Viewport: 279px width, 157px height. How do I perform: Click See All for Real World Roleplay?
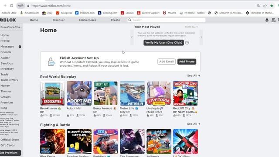point(194,75)
